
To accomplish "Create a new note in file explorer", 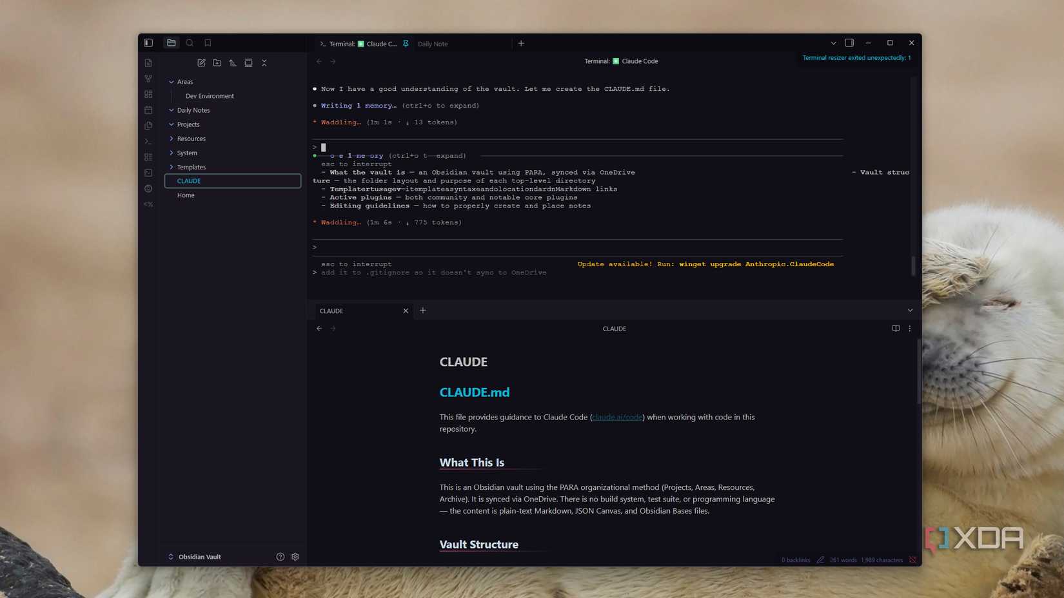I will click(201, 63).
